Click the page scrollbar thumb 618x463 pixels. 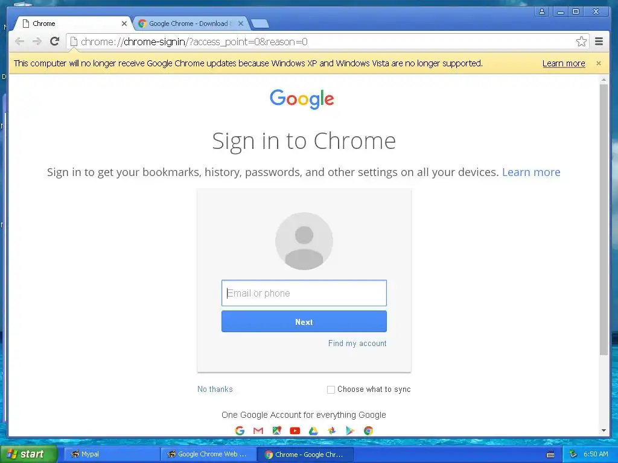[604, 219]
